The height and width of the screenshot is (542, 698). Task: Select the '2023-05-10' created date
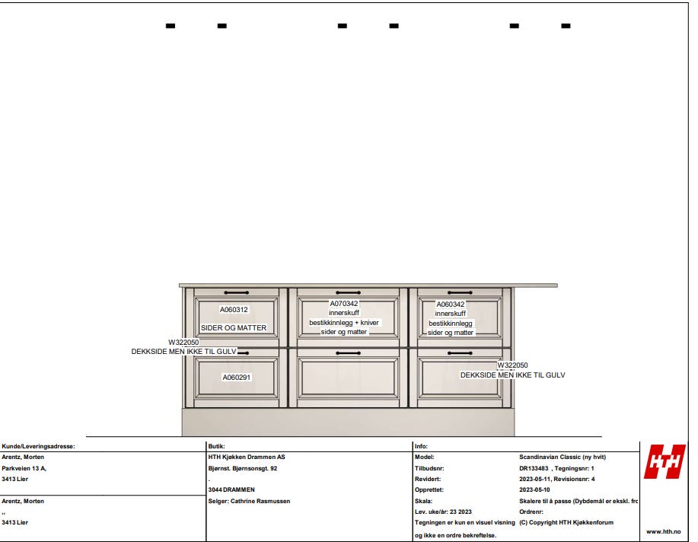click(x=534, y=489)
